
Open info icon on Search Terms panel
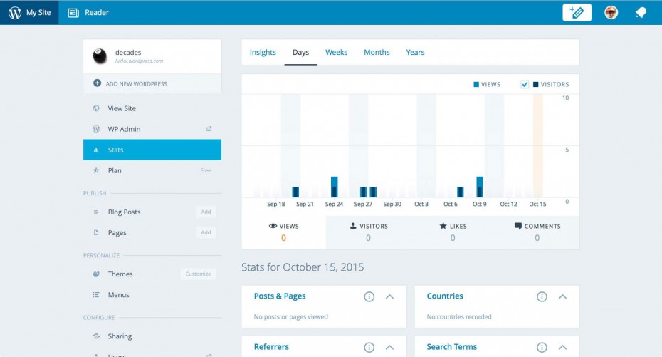[542, 347]
